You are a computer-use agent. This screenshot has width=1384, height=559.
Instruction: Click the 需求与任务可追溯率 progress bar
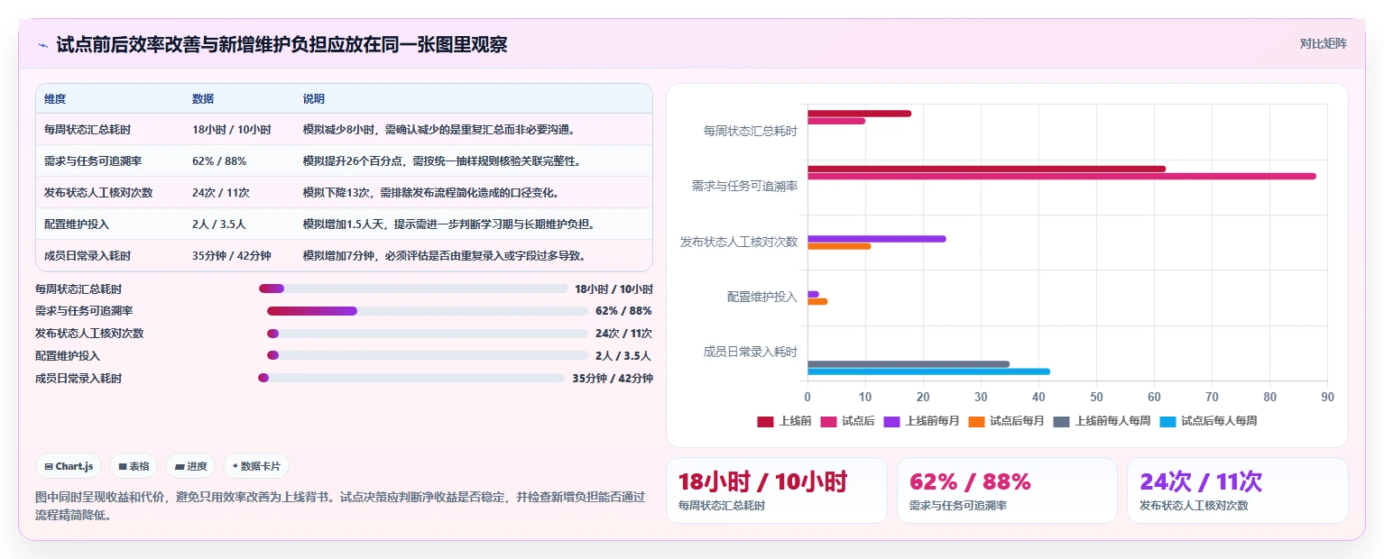(428, 311)
